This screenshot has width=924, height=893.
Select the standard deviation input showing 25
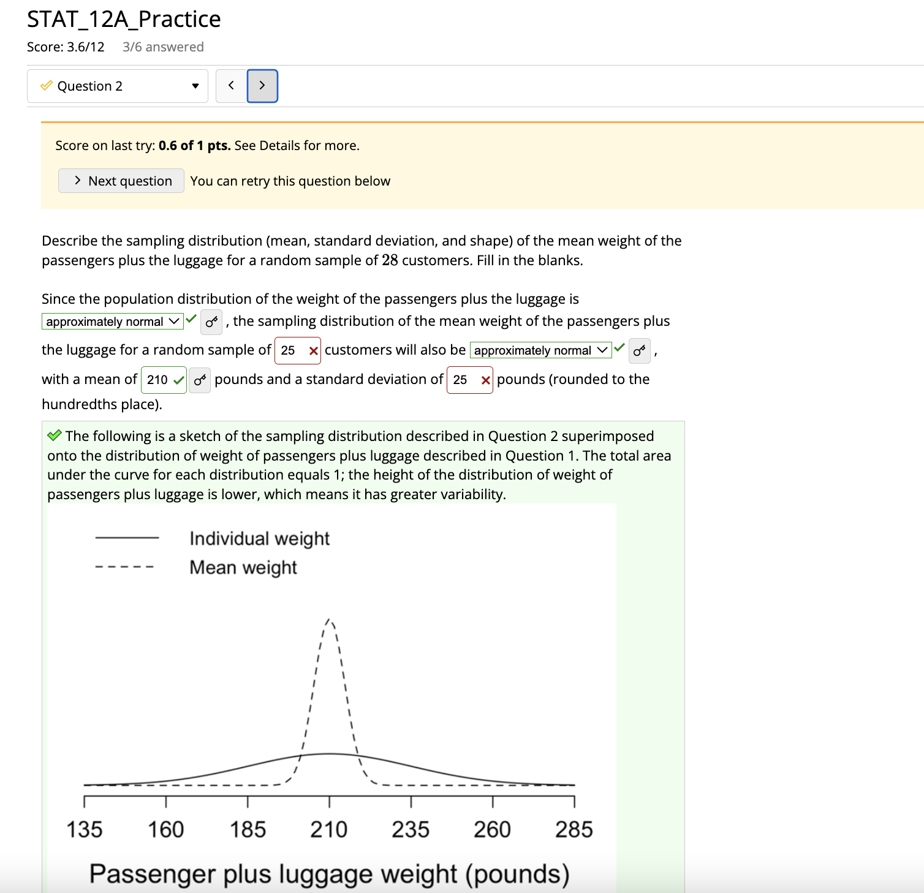click(464, 380)
